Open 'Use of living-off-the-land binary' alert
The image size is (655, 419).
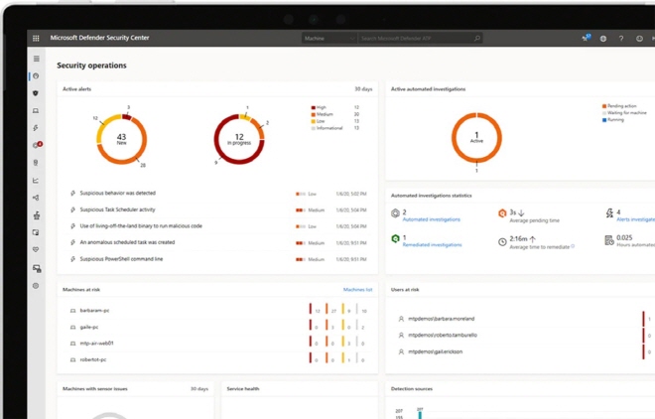point(141,226)
